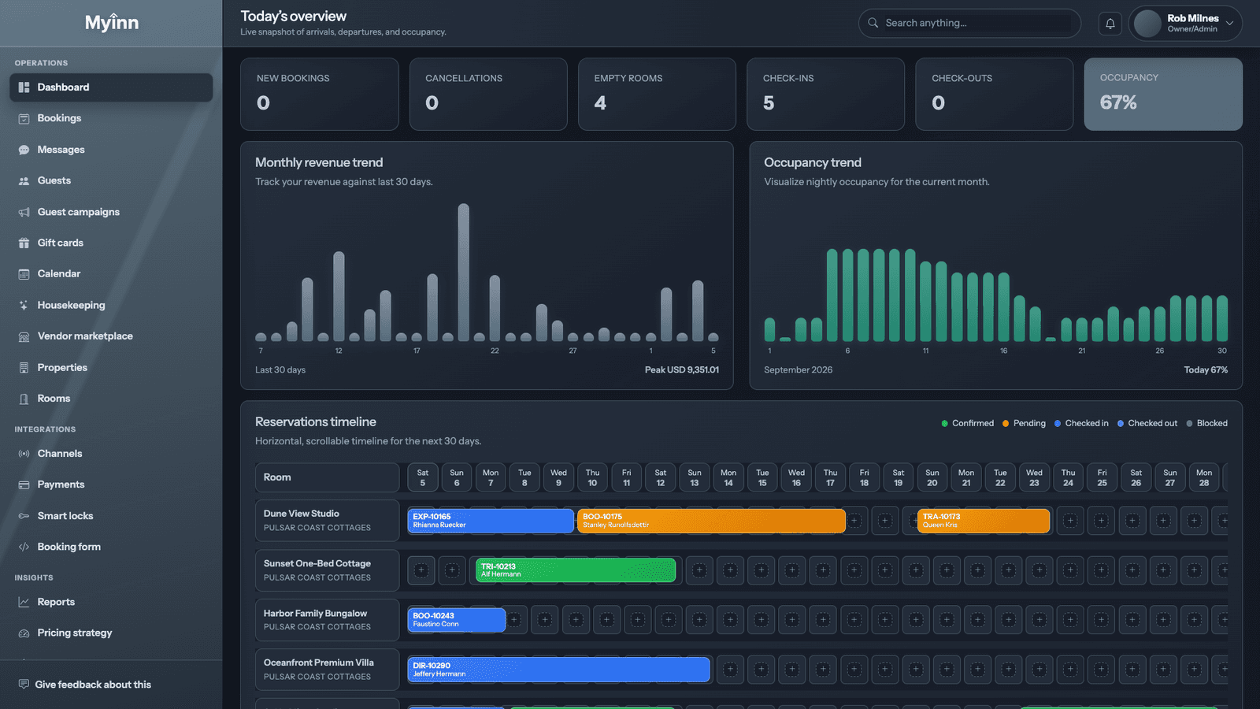Open booking EXP-10165 Rhianna Ruecker
This screenshot has height=709, width=1260.
491,521
